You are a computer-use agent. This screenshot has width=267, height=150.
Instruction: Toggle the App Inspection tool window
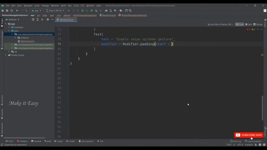point(86,141)
